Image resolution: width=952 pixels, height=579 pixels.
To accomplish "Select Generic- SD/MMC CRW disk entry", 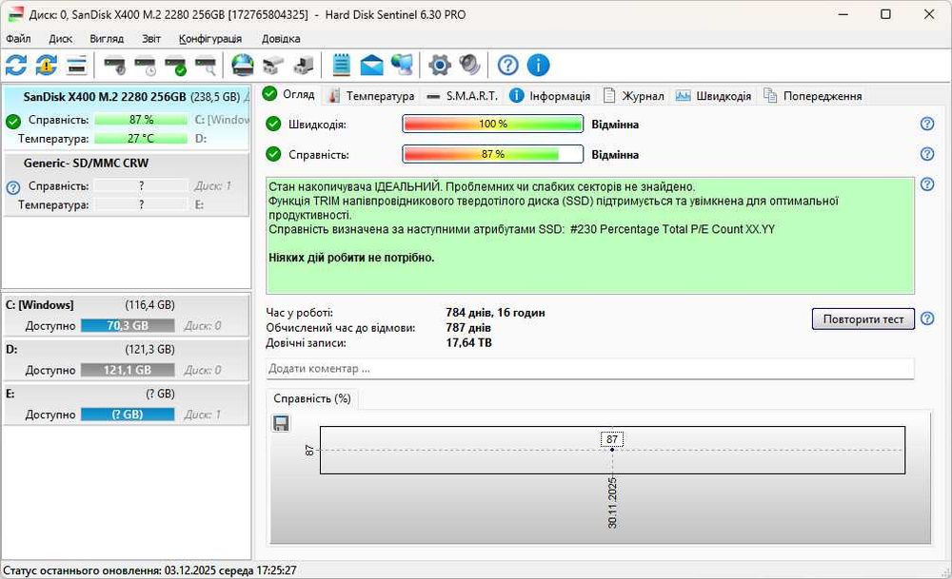I will [126, 184].
